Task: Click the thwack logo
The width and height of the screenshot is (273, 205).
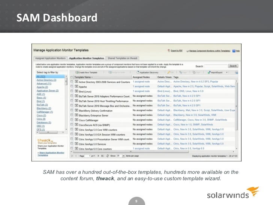Action: 45,140
